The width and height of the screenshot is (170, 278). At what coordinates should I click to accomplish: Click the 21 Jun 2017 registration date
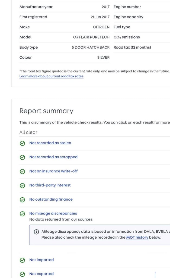(100, 17)
